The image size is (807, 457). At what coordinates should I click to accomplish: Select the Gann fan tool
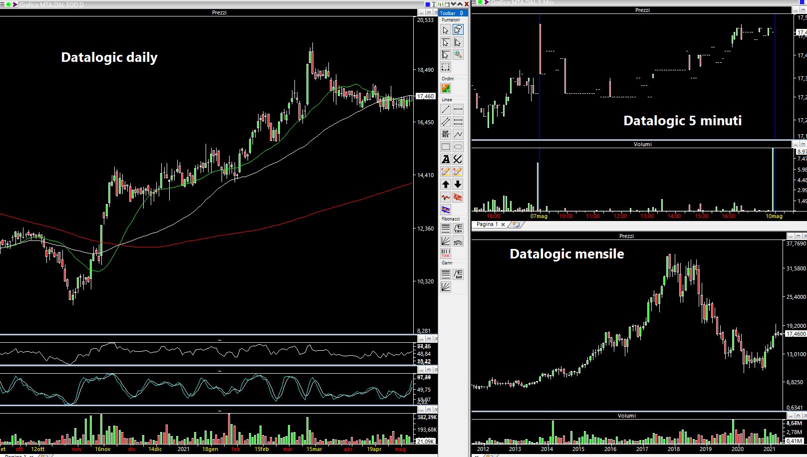tap(446, 286)
